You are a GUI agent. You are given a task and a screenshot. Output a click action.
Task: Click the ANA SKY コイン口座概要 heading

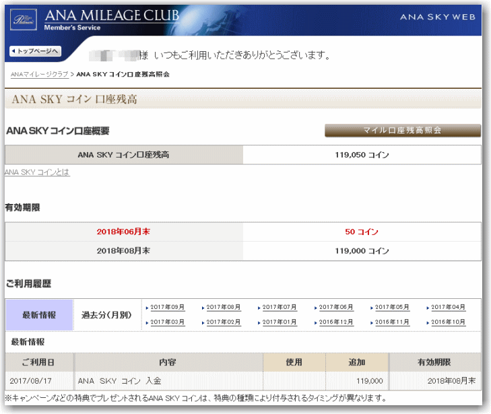click(58, 131)
